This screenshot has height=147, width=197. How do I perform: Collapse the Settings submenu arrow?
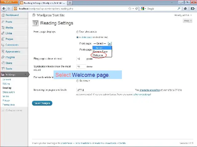26,74
